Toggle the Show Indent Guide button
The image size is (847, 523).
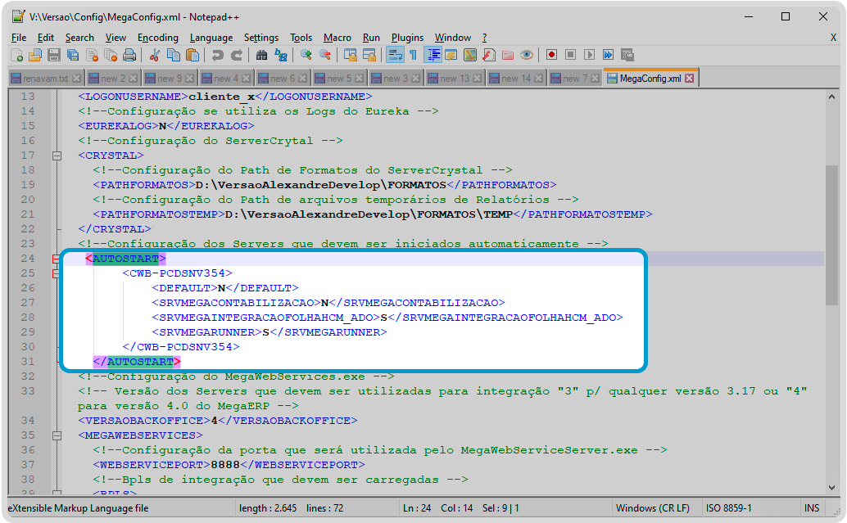433,55
